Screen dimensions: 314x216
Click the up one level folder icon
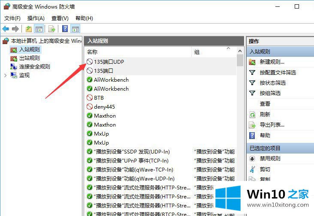(x=29, y=29)
